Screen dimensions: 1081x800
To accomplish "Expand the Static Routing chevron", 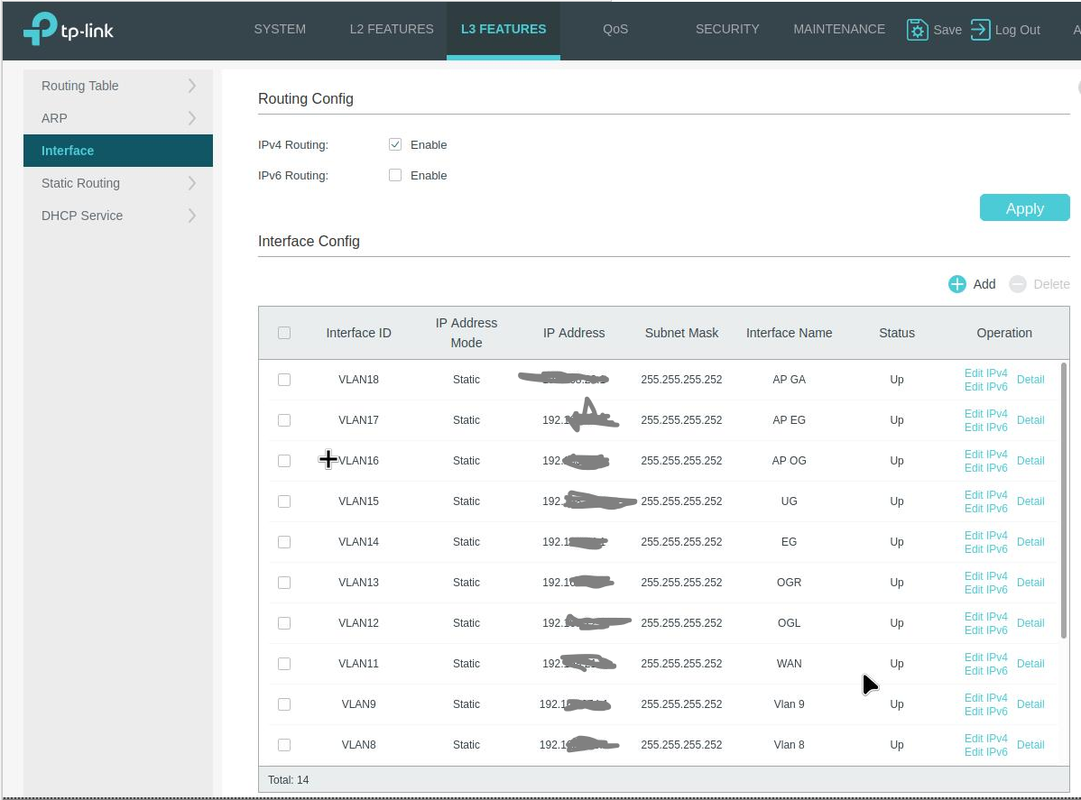I will [192, 183].
